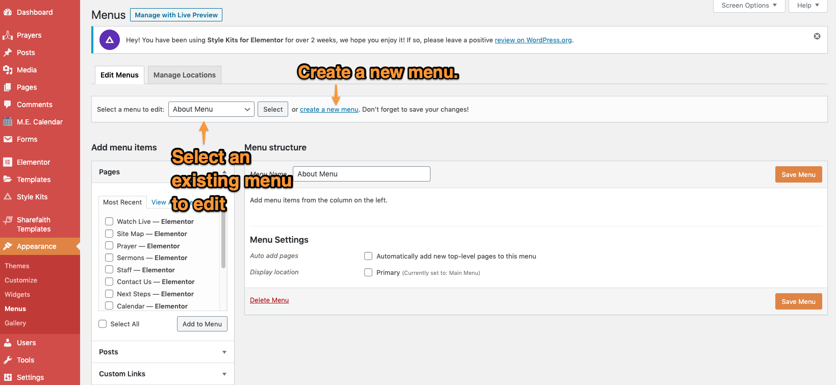Click the top Save Menu button
Screen dimensions: 836x385
point(798,174)
